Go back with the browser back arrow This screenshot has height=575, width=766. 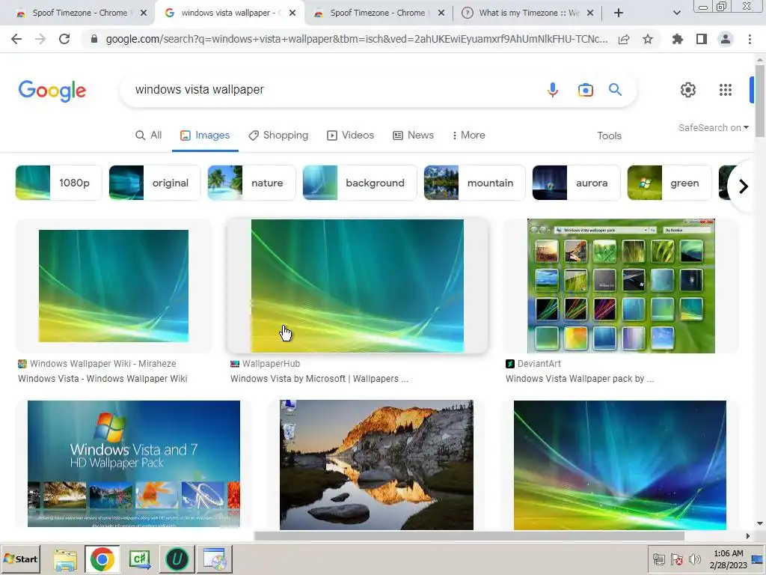coord(16,39)
